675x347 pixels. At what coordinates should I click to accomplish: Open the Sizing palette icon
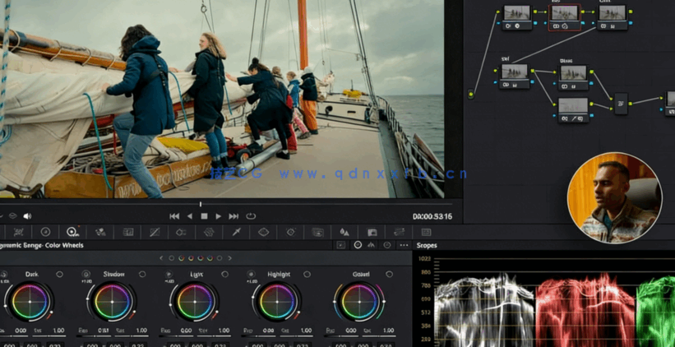pyautogui.click(x=400, y=233)
